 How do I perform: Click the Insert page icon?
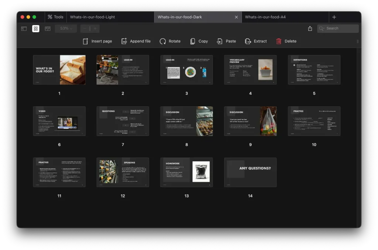[x=85, y=41]
